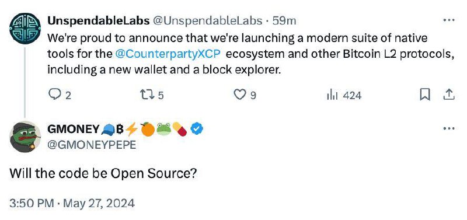The image size is (467, 220).
Task: Open the @GMONEYPEPE handle
Action: coord(92,145)
